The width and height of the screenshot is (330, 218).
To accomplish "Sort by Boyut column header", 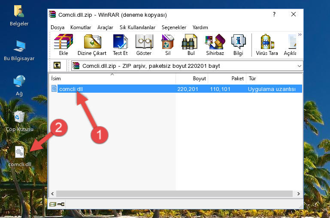I will click(192, 79).
